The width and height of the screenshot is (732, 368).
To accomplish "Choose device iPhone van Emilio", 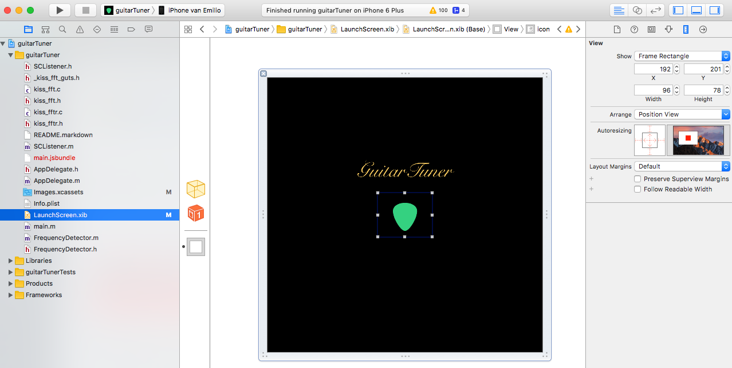I will 190,10.
